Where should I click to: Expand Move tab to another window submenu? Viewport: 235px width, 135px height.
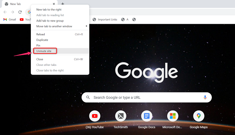tap(60, 26)
